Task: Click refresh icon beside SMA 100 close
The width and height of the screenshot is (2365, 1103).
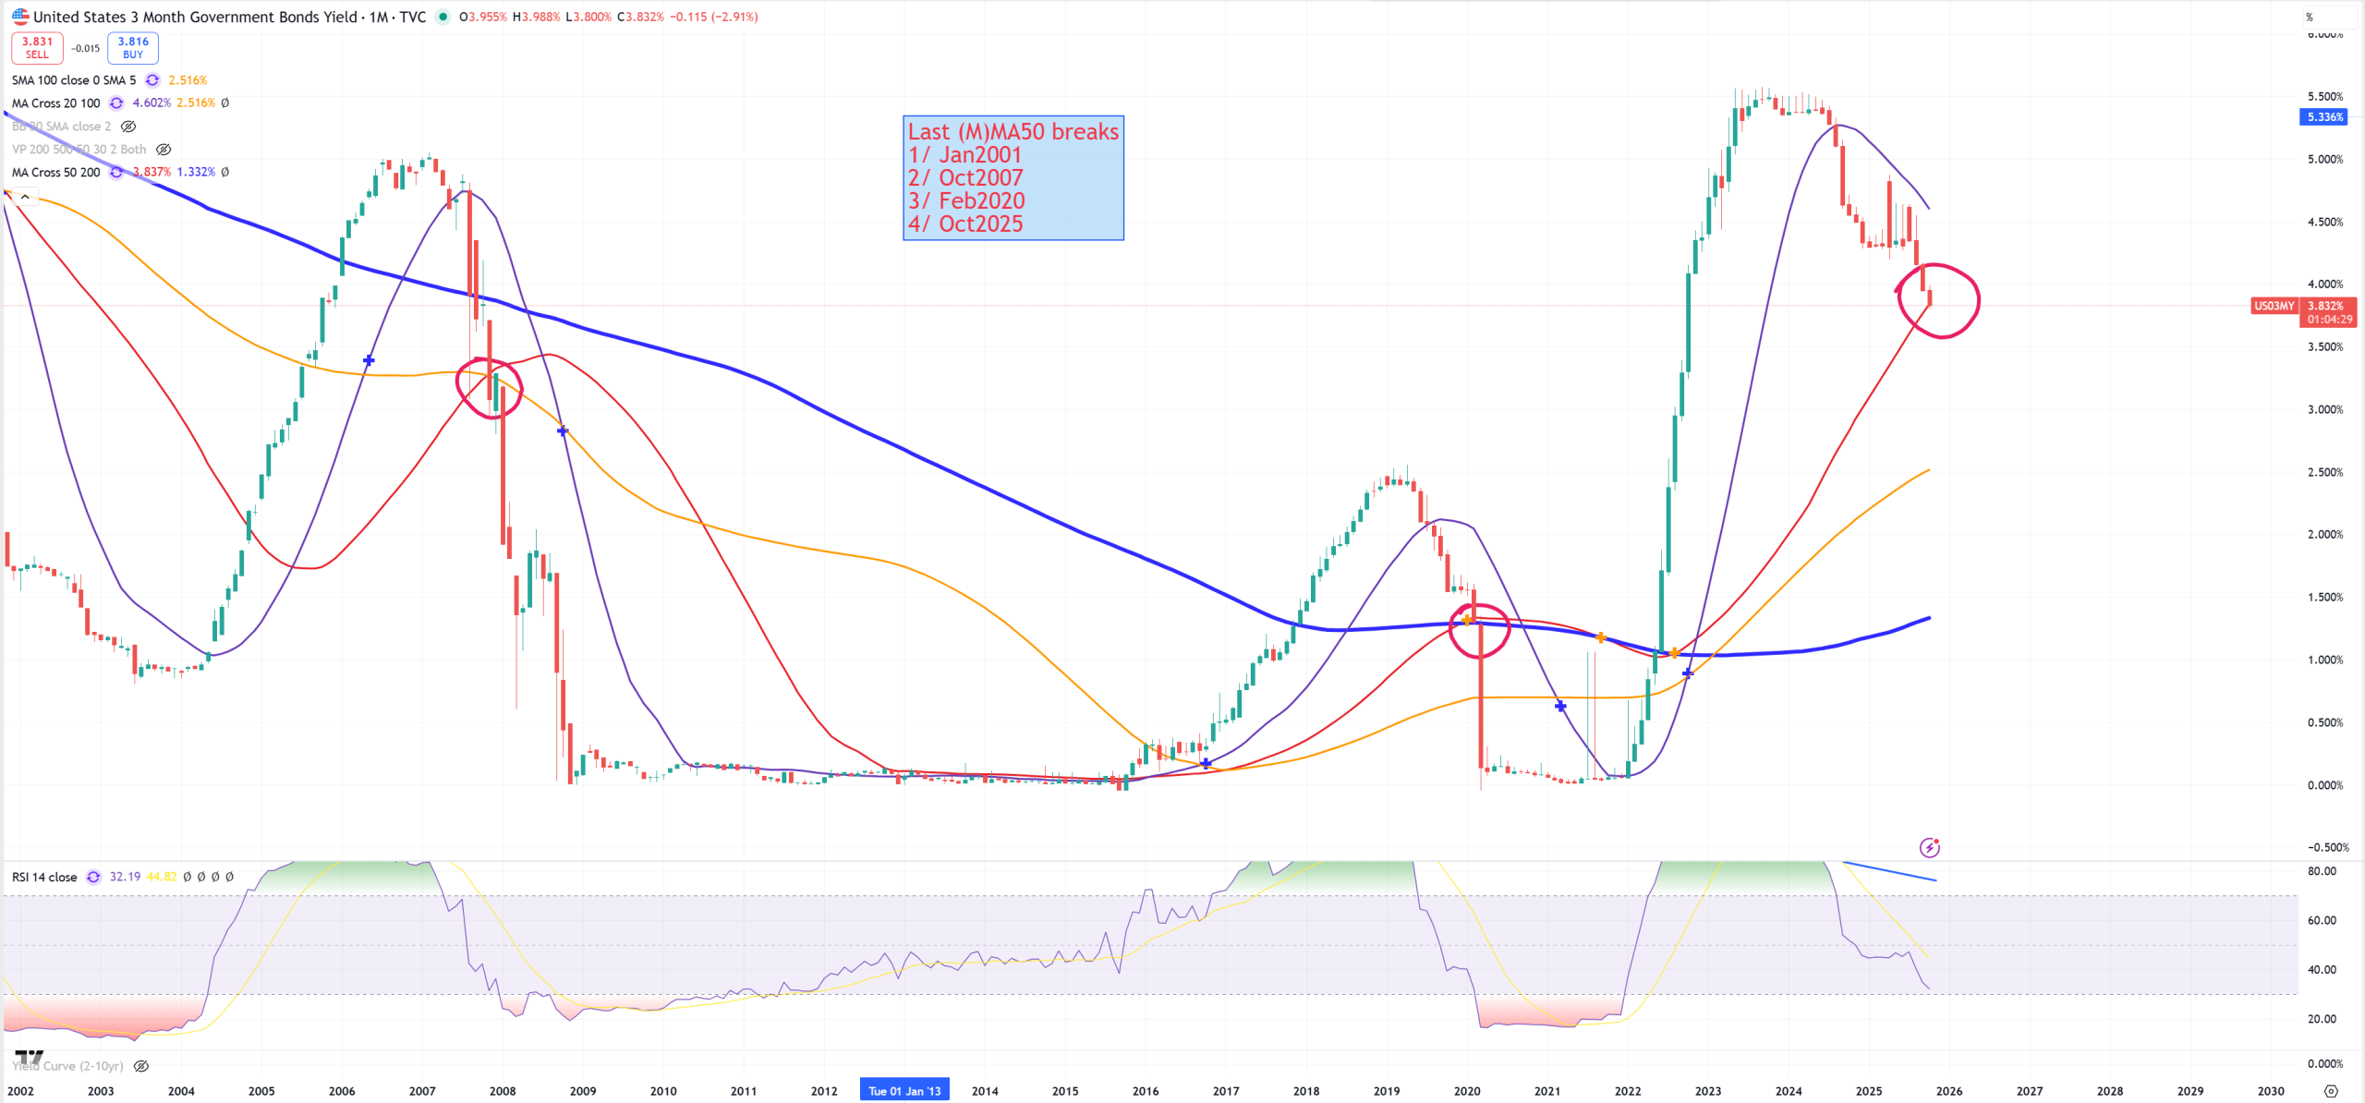Action: (x=152, y=80)
